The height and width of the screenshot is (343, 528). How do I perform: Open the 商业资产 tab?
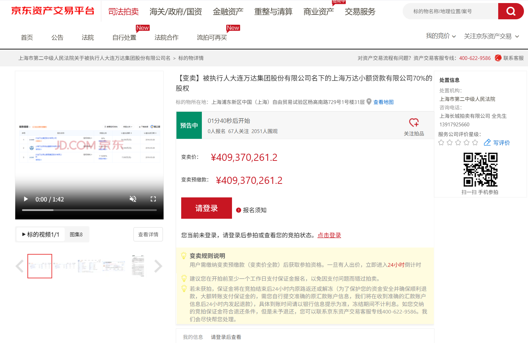click(x=319, y=12)
